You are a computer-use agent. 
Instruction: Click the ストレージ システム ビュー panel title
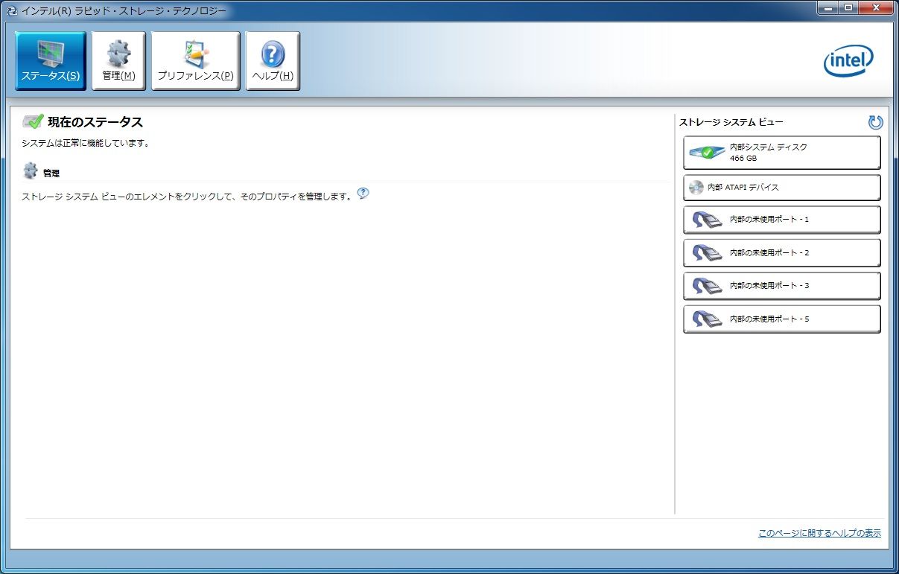pos(731,122)
